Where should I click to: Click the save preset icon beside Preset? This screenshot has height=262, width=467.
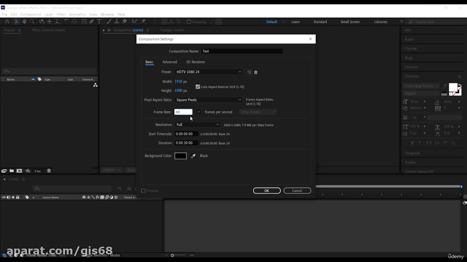249,72
